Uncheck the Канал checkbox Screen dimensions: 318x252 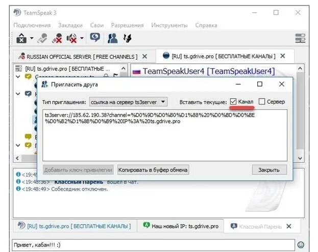click(x=233, y=102)
